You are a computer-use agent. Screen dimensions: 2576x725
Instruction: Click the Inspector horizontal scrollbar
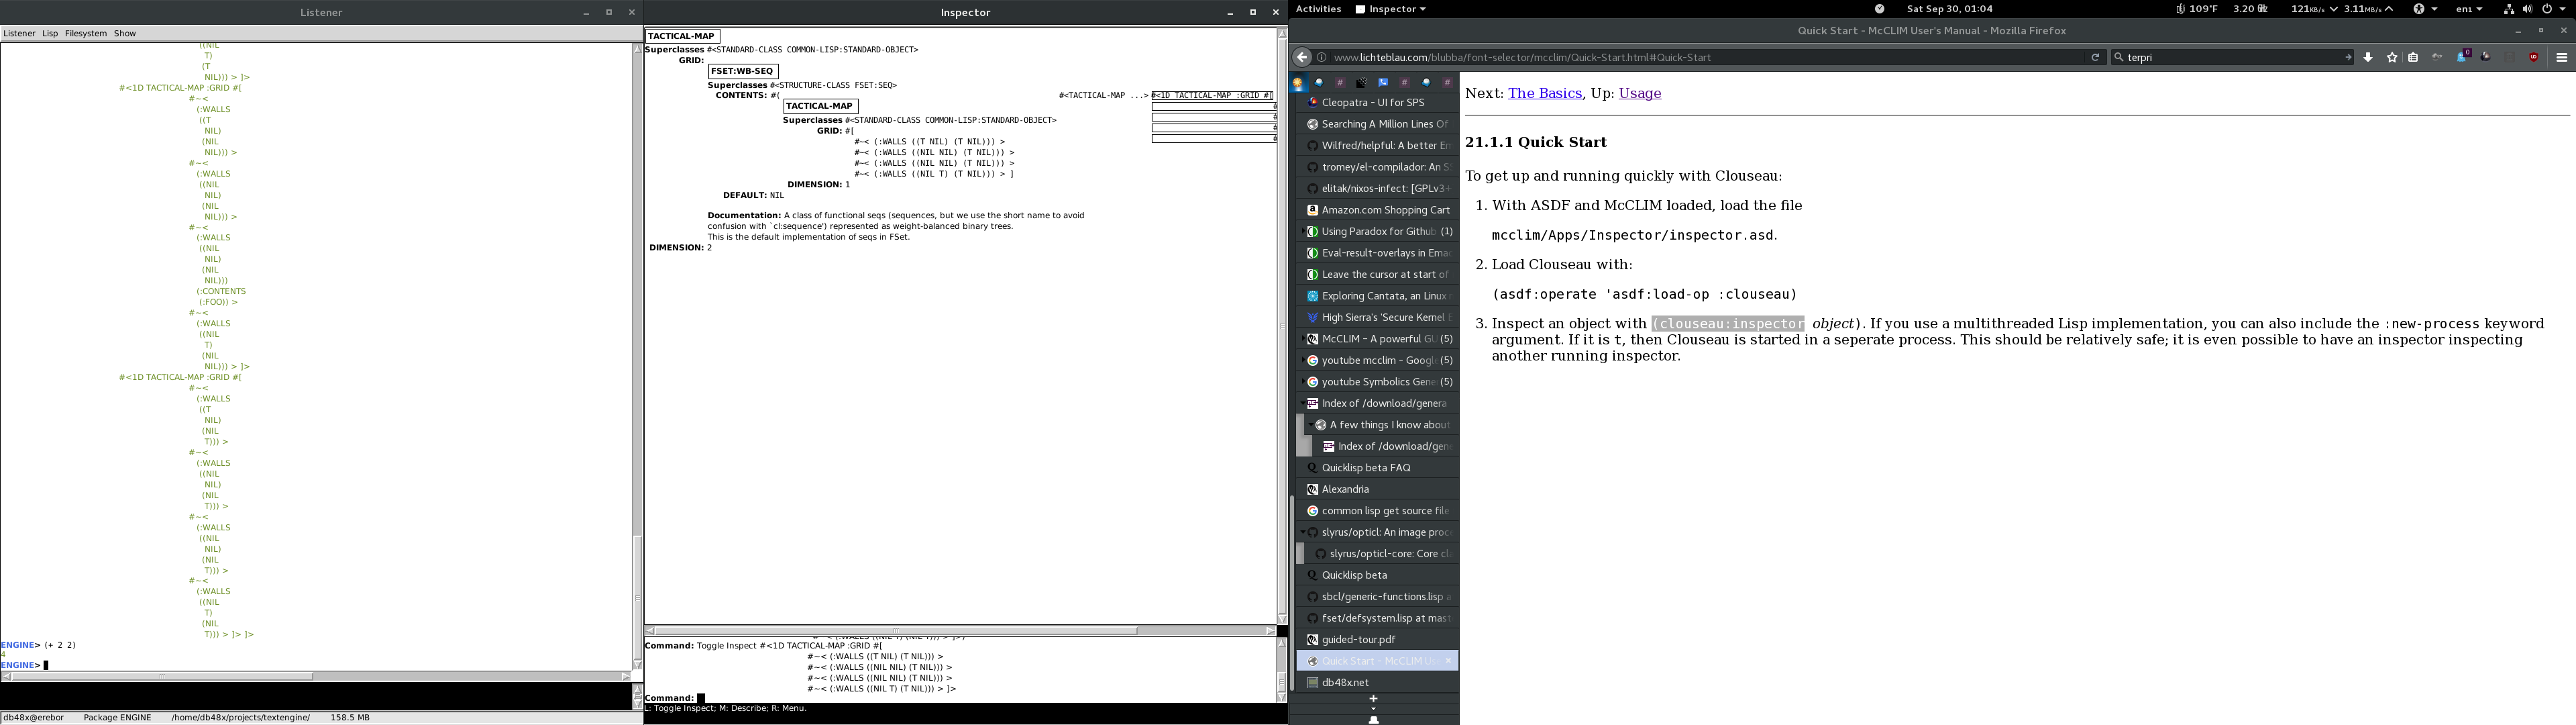pos(960,631)
